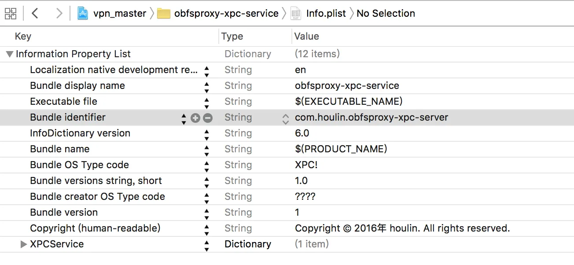This screenshot has height=265, width=574.
Task: Select the Copyright (human-readable) row
Action: pyautogui.click(x=95, y=228)
